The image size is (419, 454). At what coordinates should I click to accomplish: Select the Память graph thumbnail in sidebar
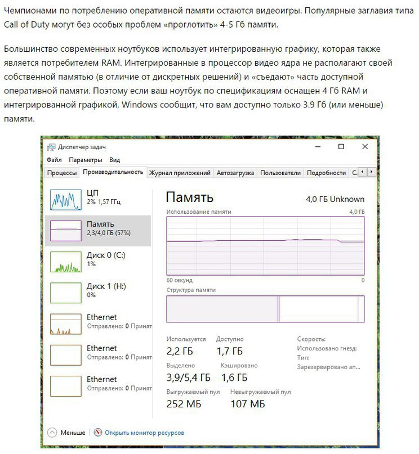[x=66, y=231]
